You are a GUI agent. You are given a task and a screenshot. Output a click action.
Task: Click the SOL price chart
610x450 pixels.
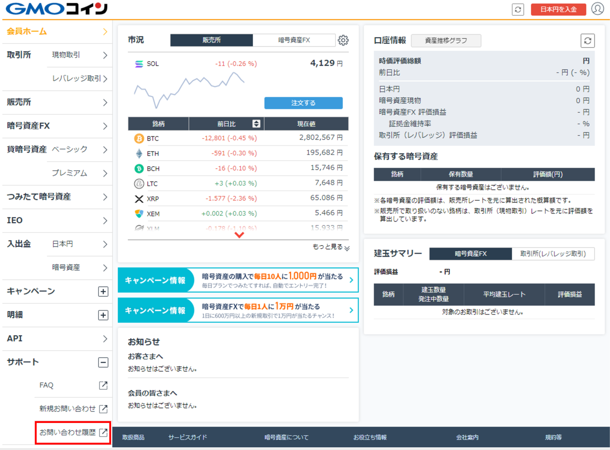(x=189, y=90)
